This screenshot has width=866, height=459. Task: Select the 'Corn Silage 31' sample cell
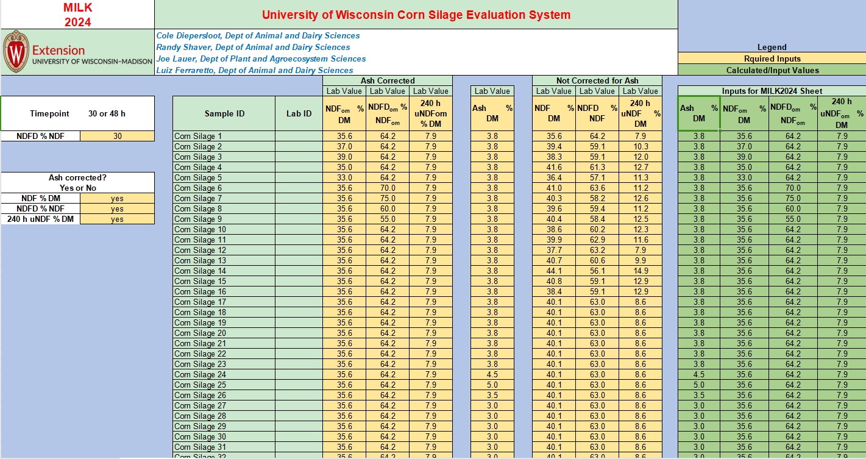click(224, 447)
